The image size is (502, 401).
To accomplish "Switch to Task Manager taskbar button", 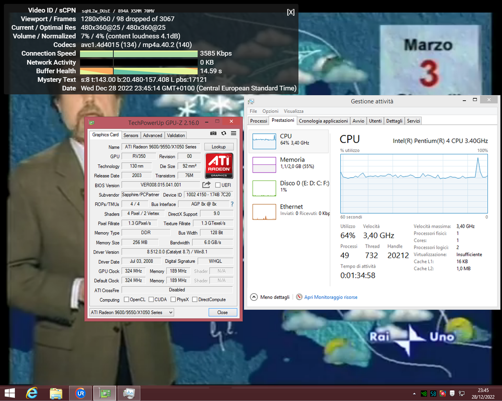I will (x=129, y=393).
